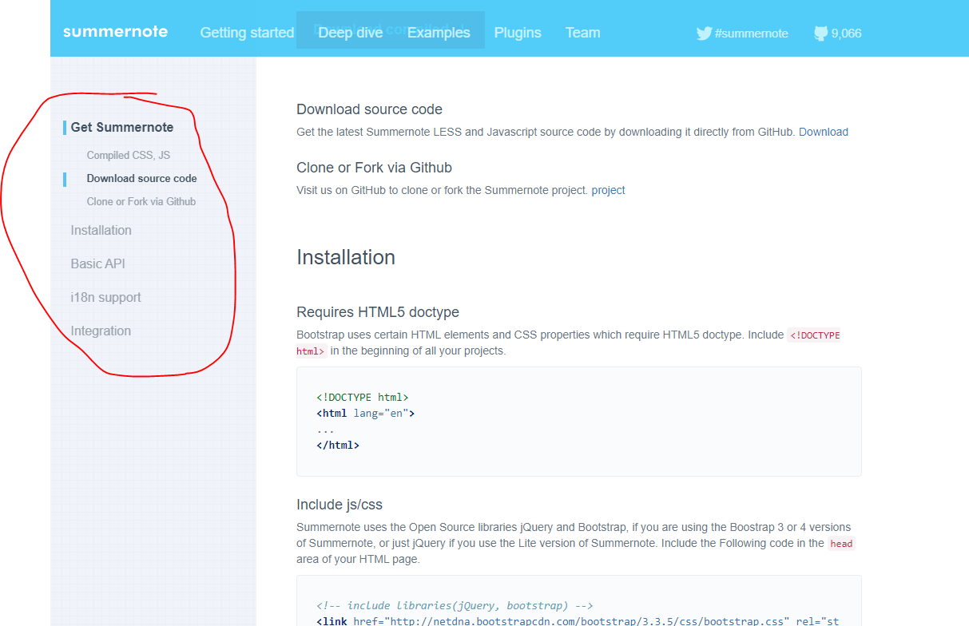Select Installation in the sidebar

tap(101, 230)
